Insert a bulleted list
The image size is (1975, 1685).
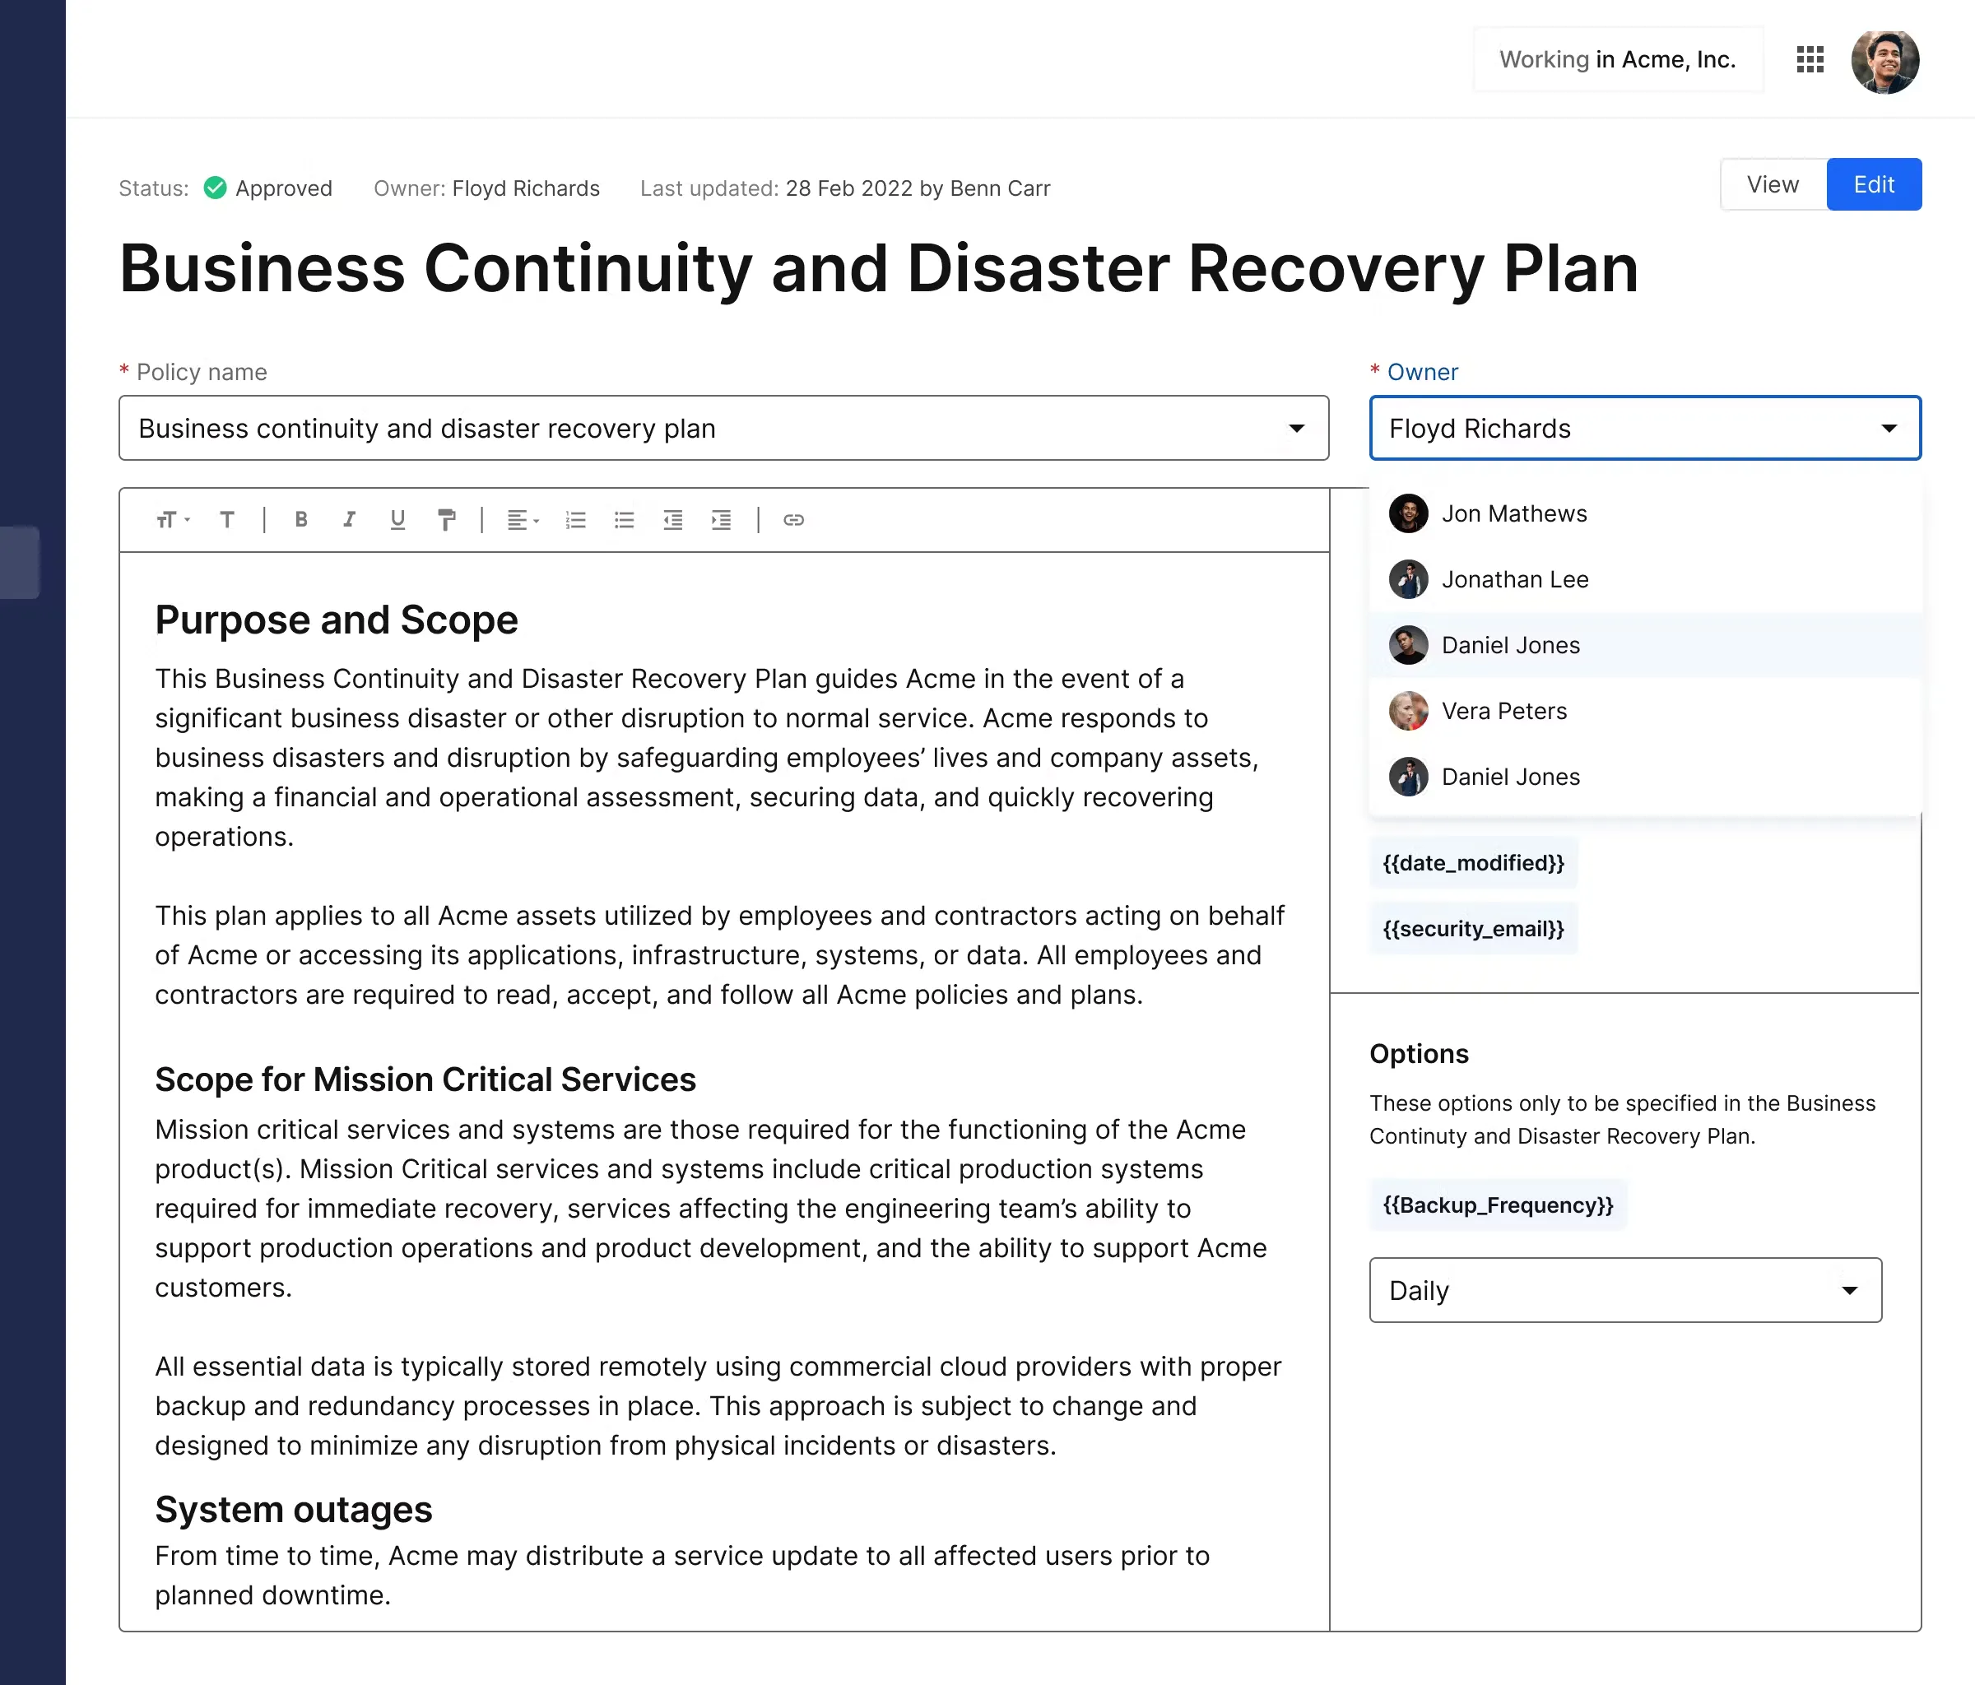click(x=625, y=519)
